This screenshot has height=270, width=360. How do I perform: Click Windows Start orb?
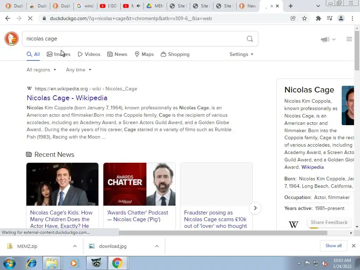coord(9,263)
